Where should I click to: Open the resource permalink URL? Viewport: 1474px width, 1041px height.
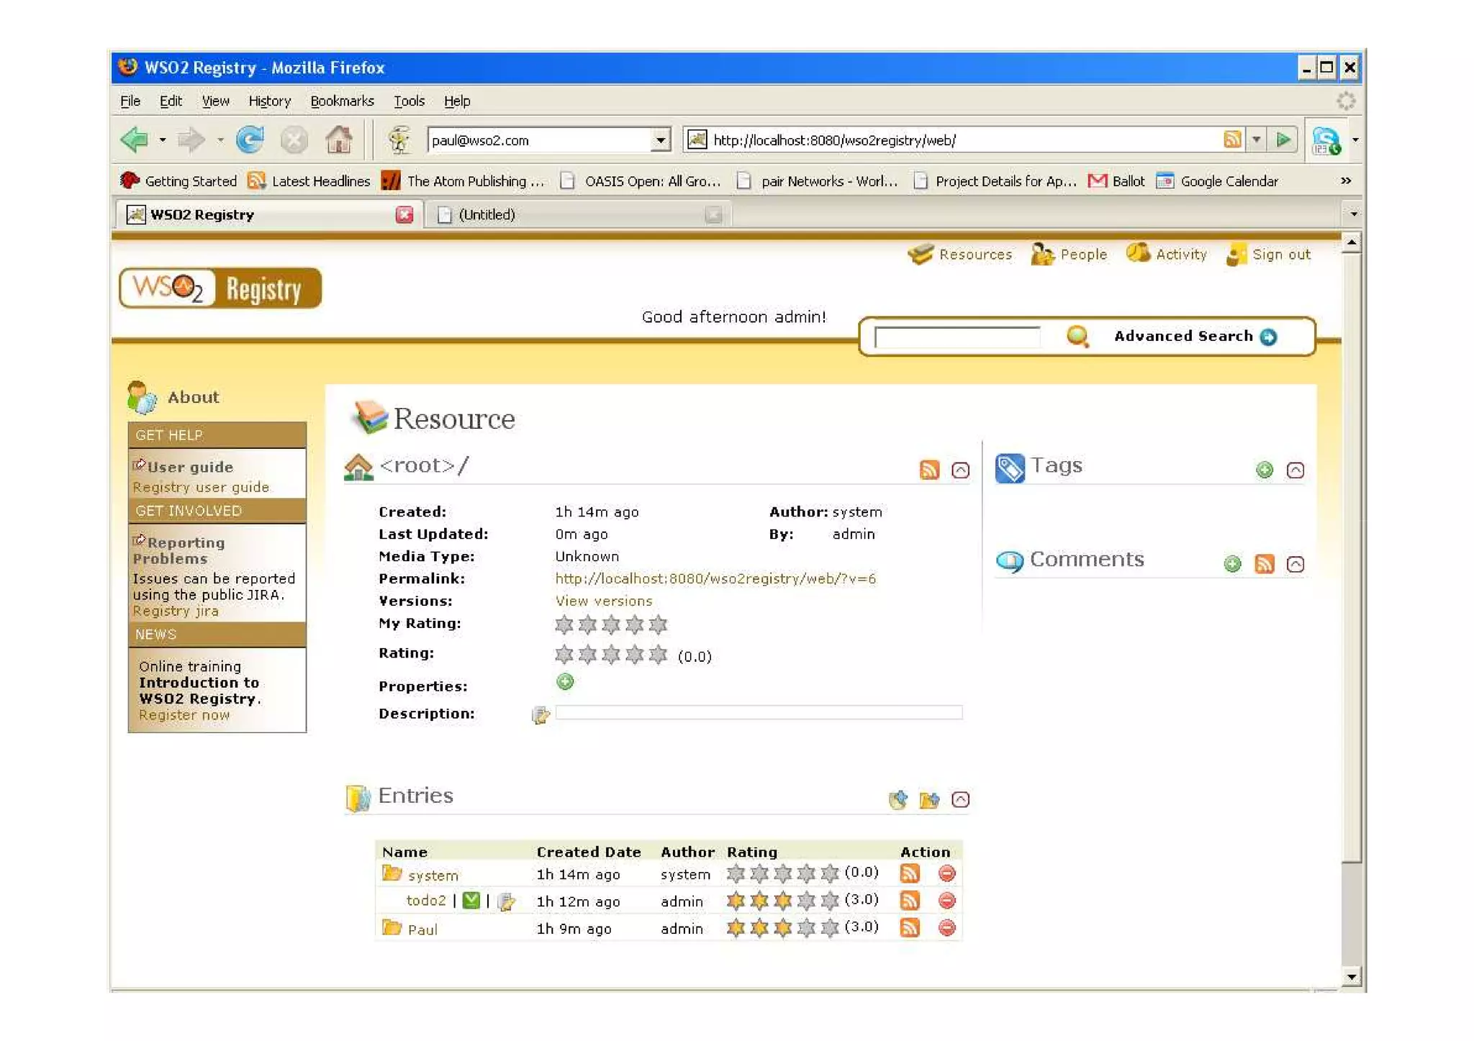pyautogui.click(x=715, y=578)
